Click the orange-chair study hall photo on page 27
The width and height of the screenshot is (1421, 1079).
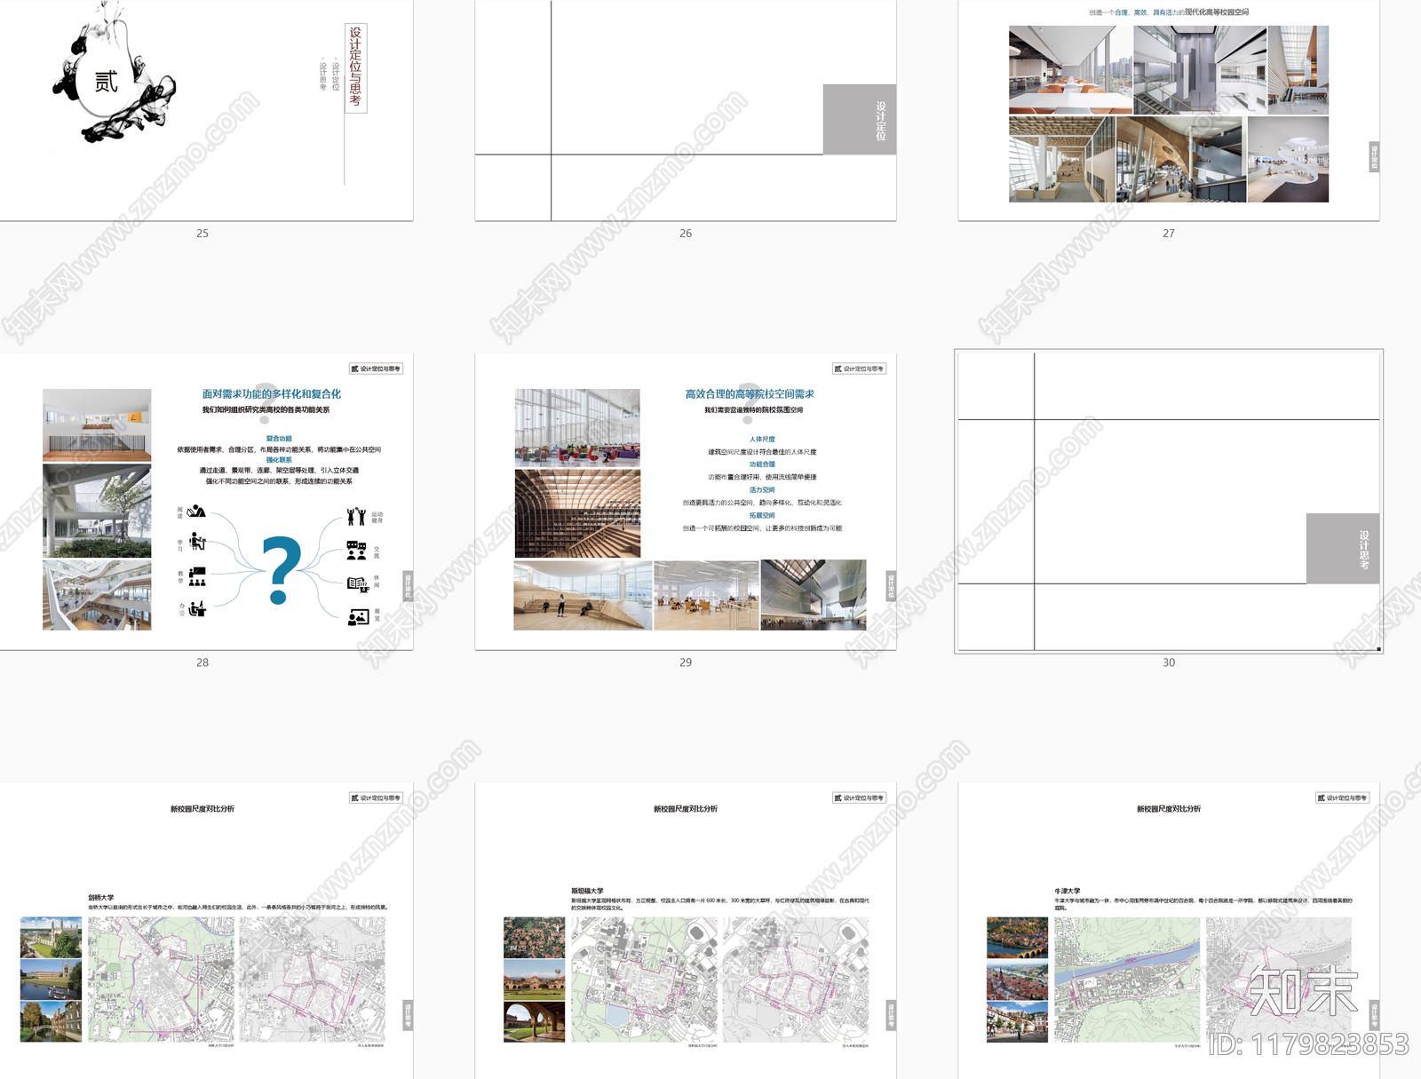(x=1070, y=69)
